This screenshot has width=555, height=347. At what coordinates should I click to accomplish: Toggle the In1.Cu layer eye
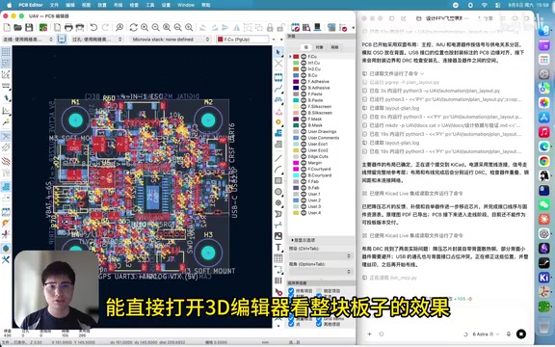coord(304,63)
